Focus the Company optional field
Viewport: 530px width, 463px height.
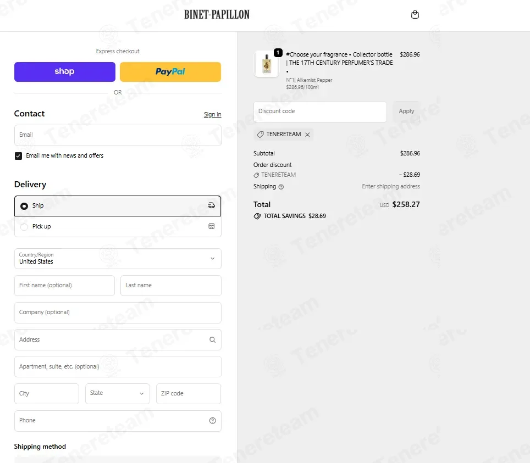pyautogui.click(x=118, y=313)
